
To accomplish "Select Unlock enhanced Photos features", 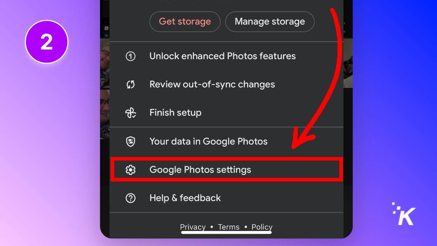I will pos(222,56).
